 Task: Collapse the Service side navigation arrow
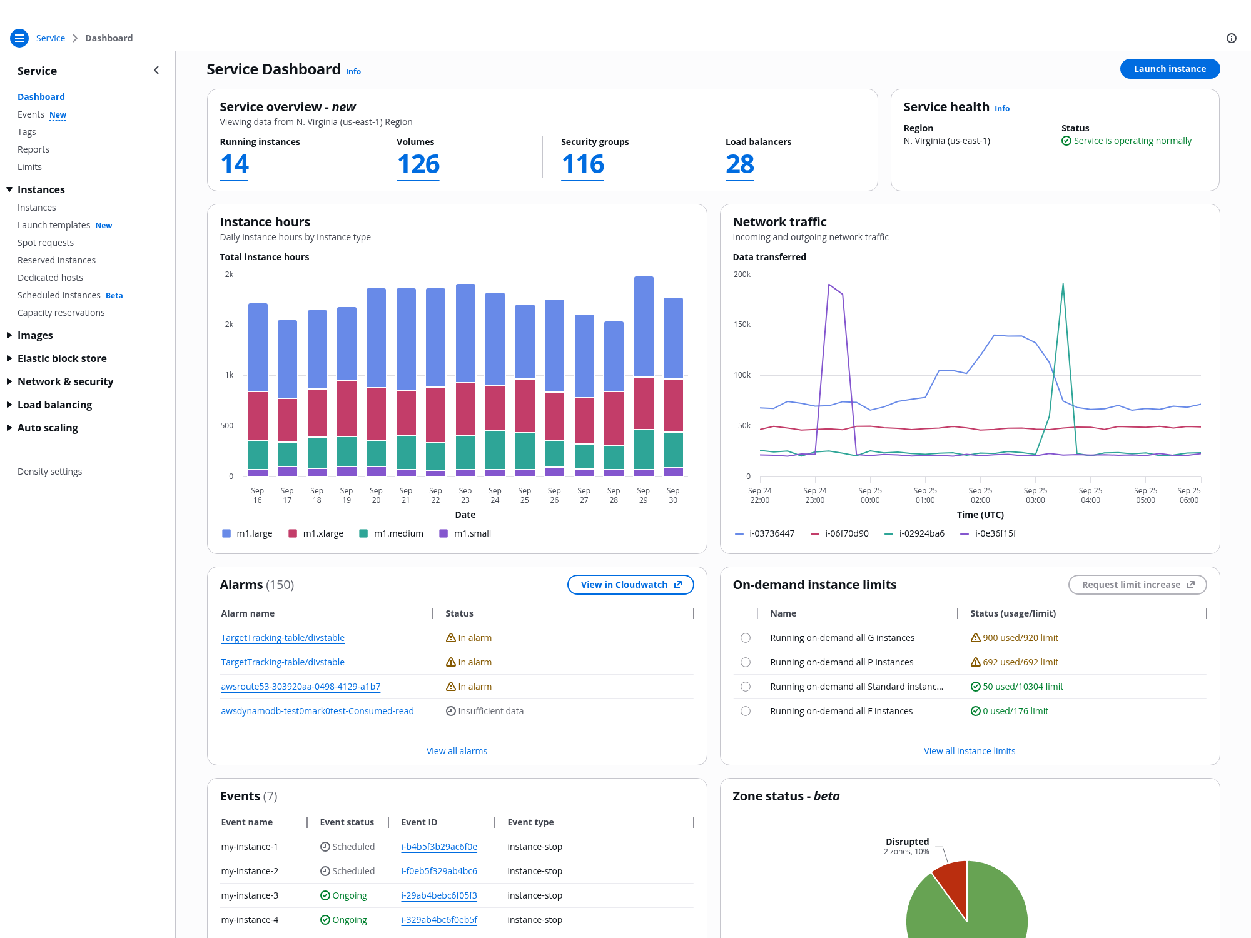pyautogui.click(x=156, y=71)
